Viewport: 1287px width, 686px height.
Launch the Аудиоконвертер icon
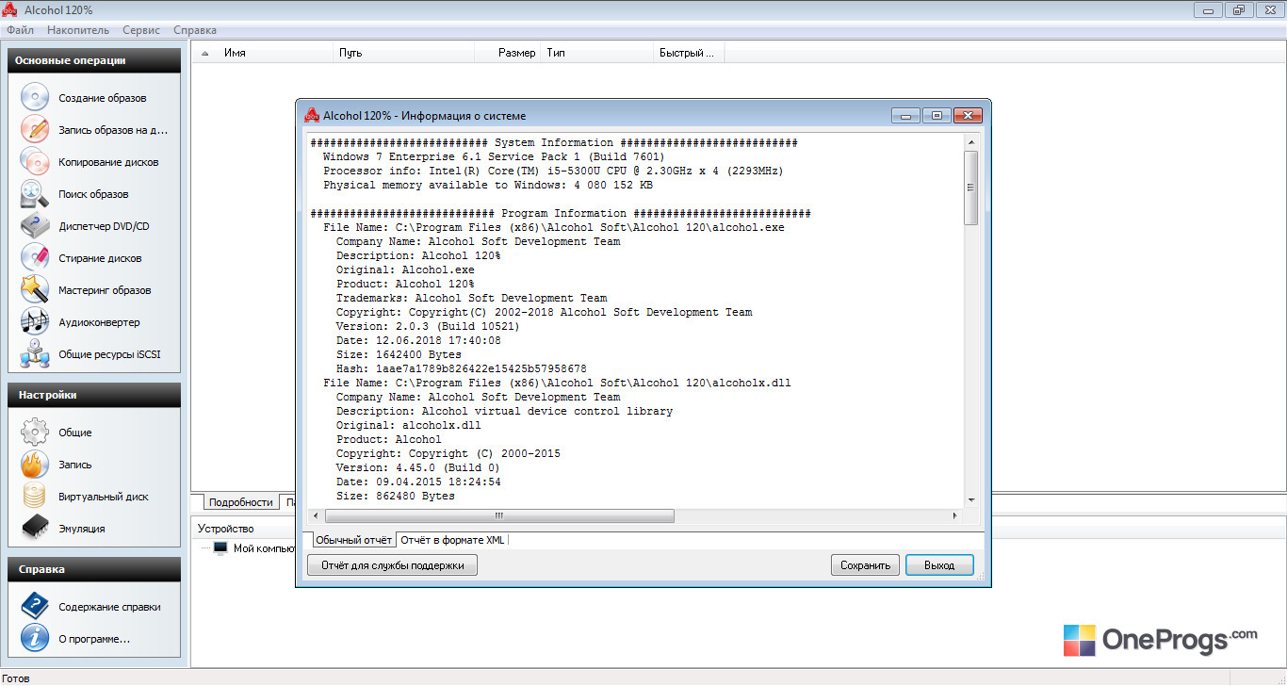click(35, 322)
